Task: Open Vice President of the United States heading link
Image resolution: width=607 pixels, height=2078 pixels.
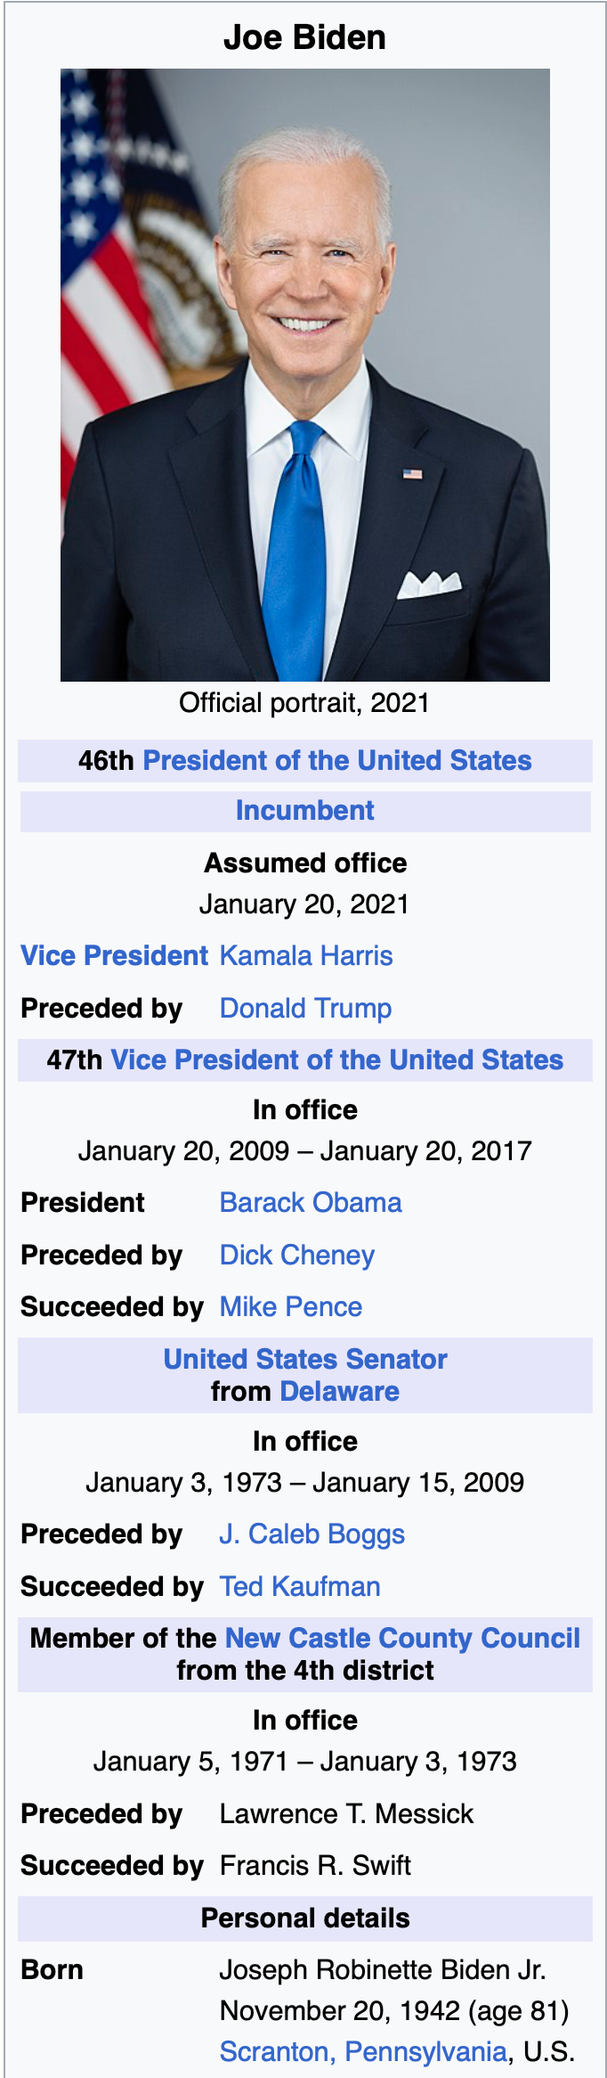Action: coord(336,1059)
